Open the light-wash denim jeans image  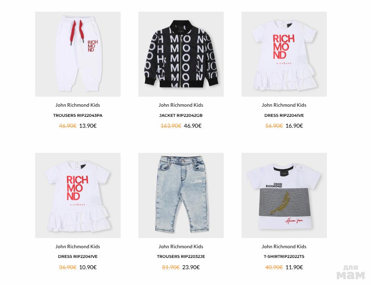point(181,195)
